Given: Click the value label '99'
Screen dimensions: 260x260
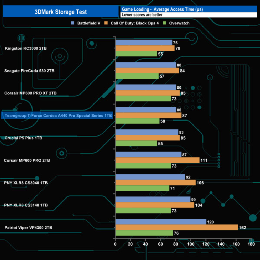Looking at the screenshot, I should tap(193, 200).
